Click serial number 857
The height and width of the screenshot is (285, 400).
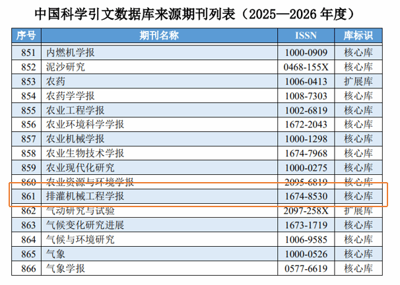(27, 139)
